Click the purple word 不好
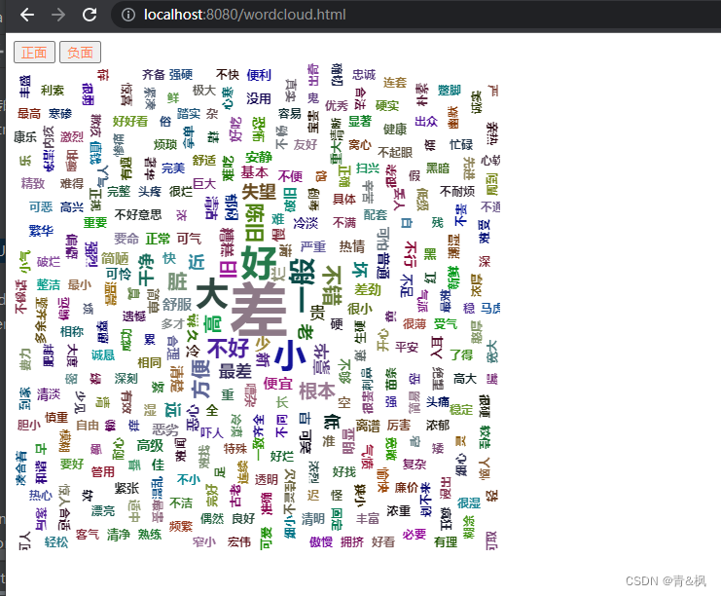The image size is (721, 596). pyautogui.click(x=228, y=348)
